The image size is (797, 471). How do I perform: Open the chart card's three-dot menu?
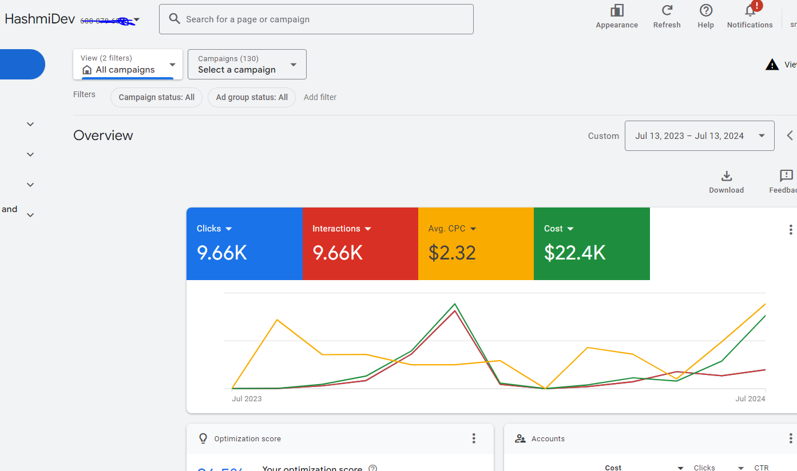pos(791,229)
